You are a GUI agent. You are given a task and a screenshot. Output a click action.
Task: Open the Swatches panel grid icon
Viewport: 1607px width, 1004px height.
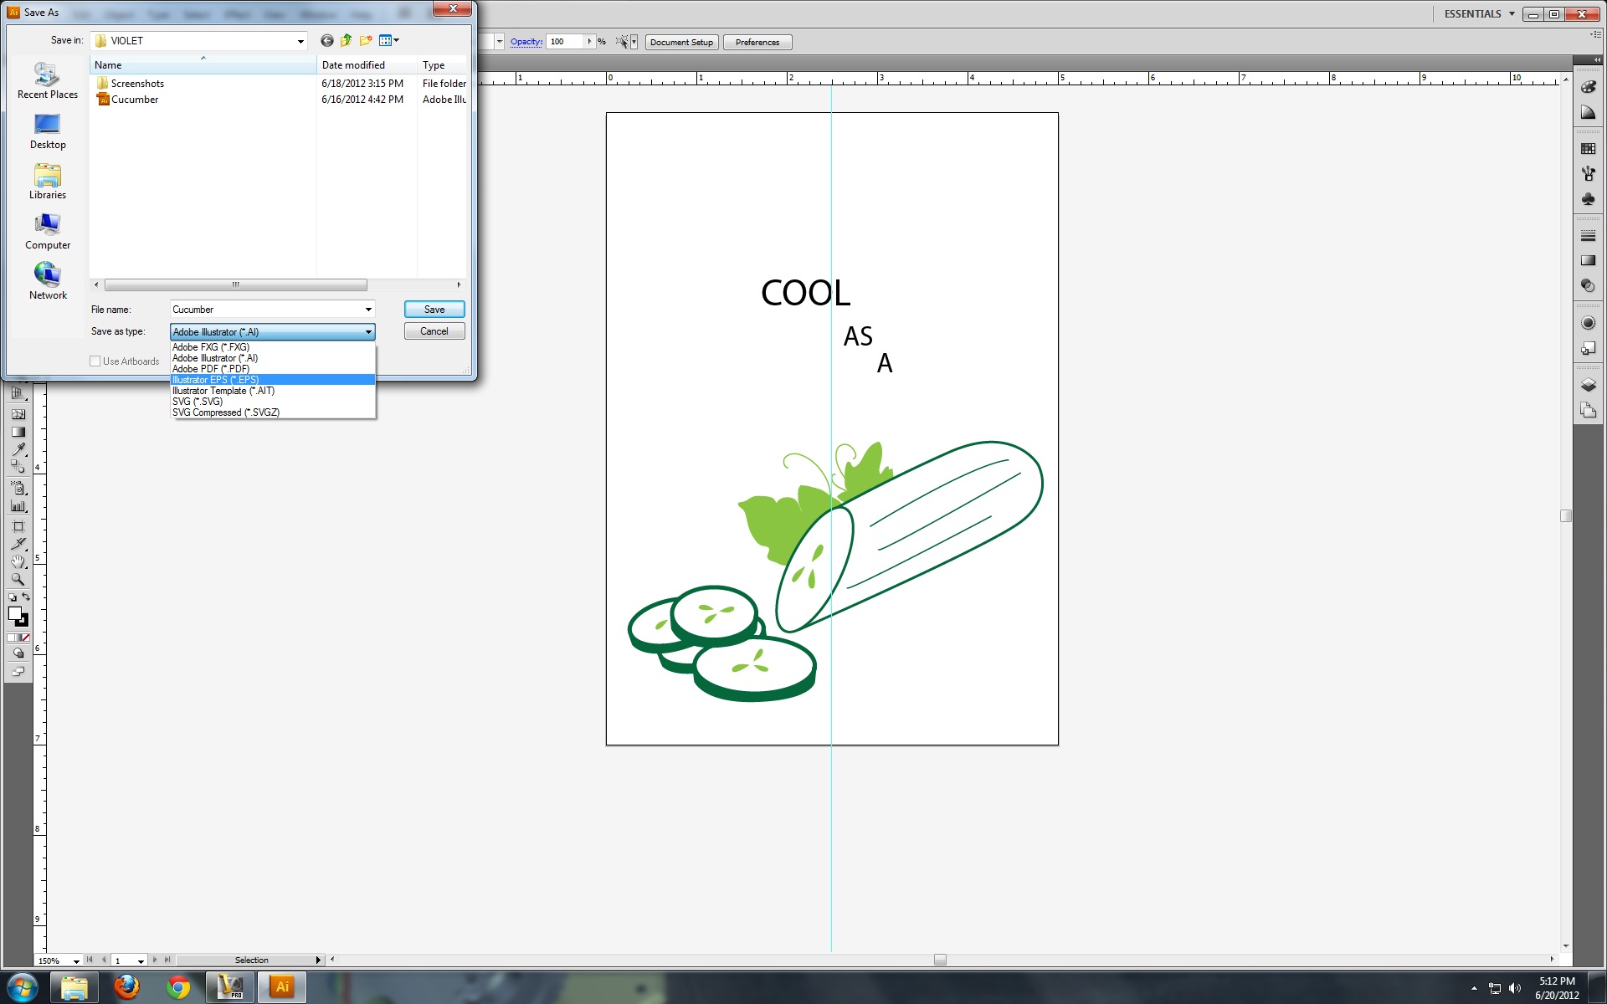(1588, 149)
